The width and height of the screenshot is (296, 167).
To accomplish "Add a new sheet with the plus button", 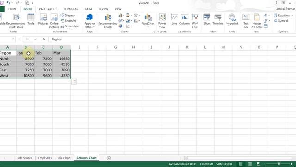I will 109,158.
